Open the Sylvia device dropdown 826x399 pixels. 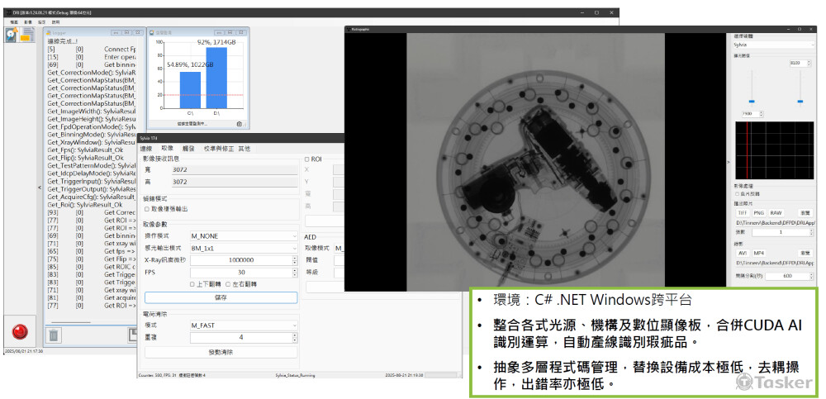[775, 45]
